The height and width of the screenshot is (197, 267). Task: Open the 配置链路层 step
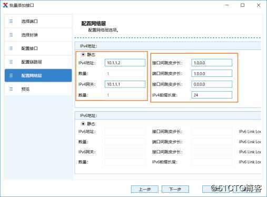tap(38, 62)
